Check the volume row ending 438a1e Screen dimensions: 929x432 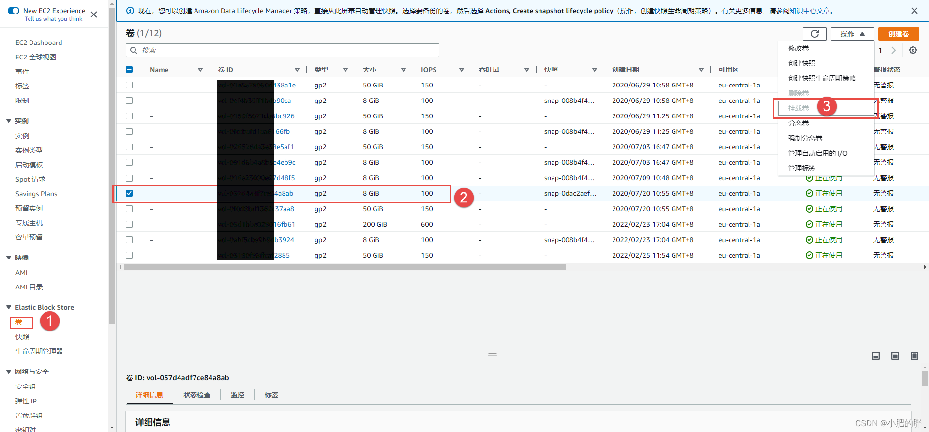129,85
